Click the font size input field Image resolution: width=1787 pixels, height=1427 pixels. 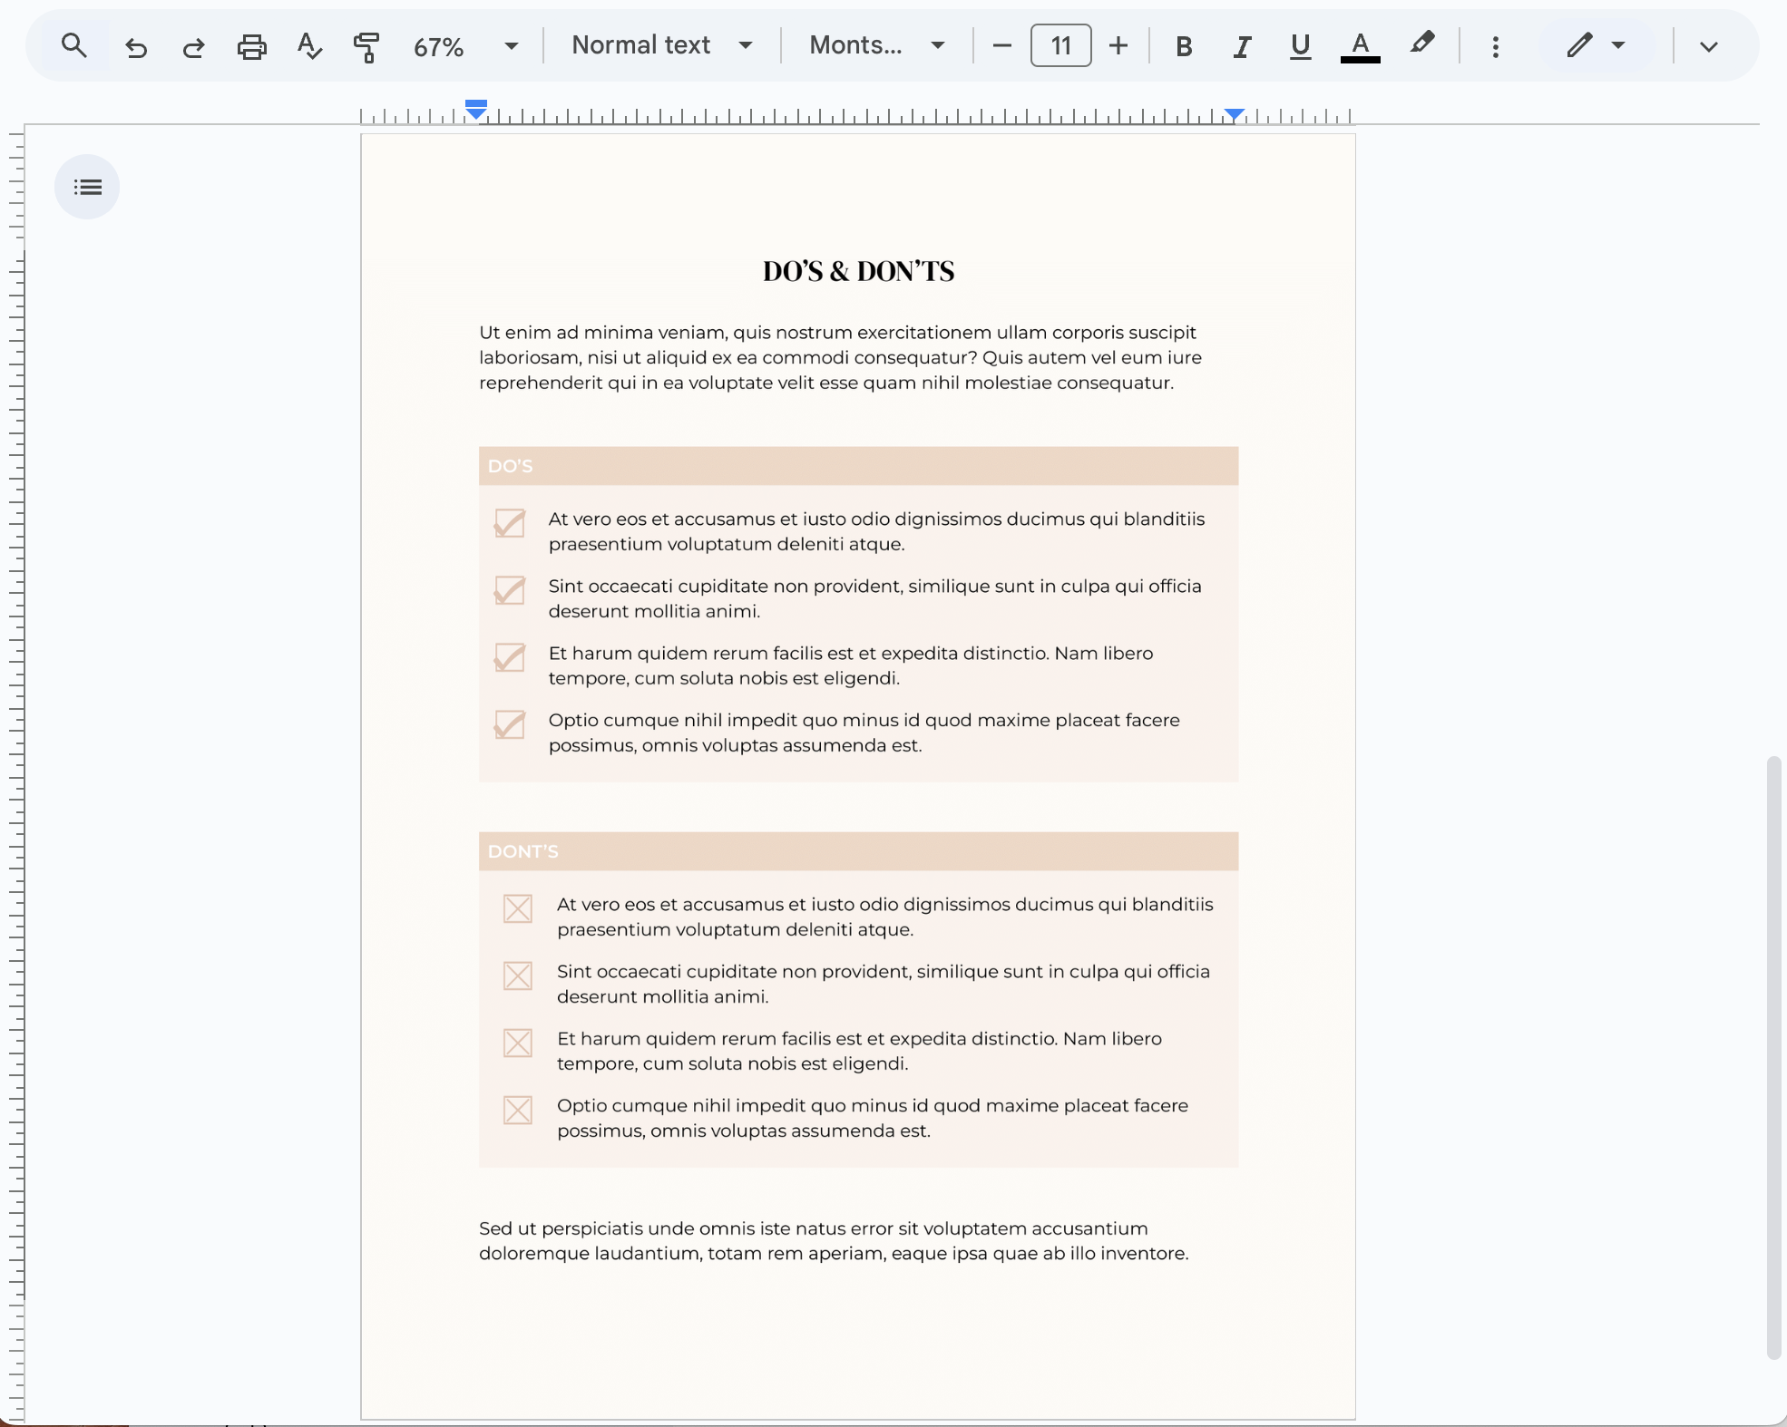tap(1060, 45)
